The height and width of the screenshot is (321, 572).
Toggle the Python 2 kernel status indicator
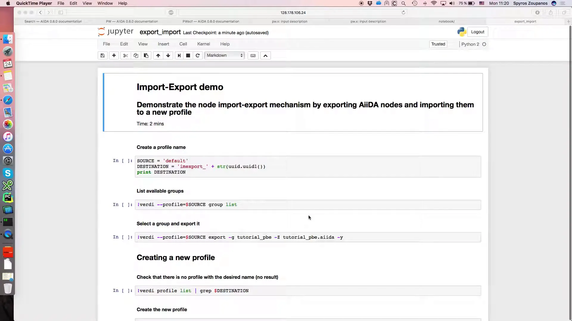(484, 44)
